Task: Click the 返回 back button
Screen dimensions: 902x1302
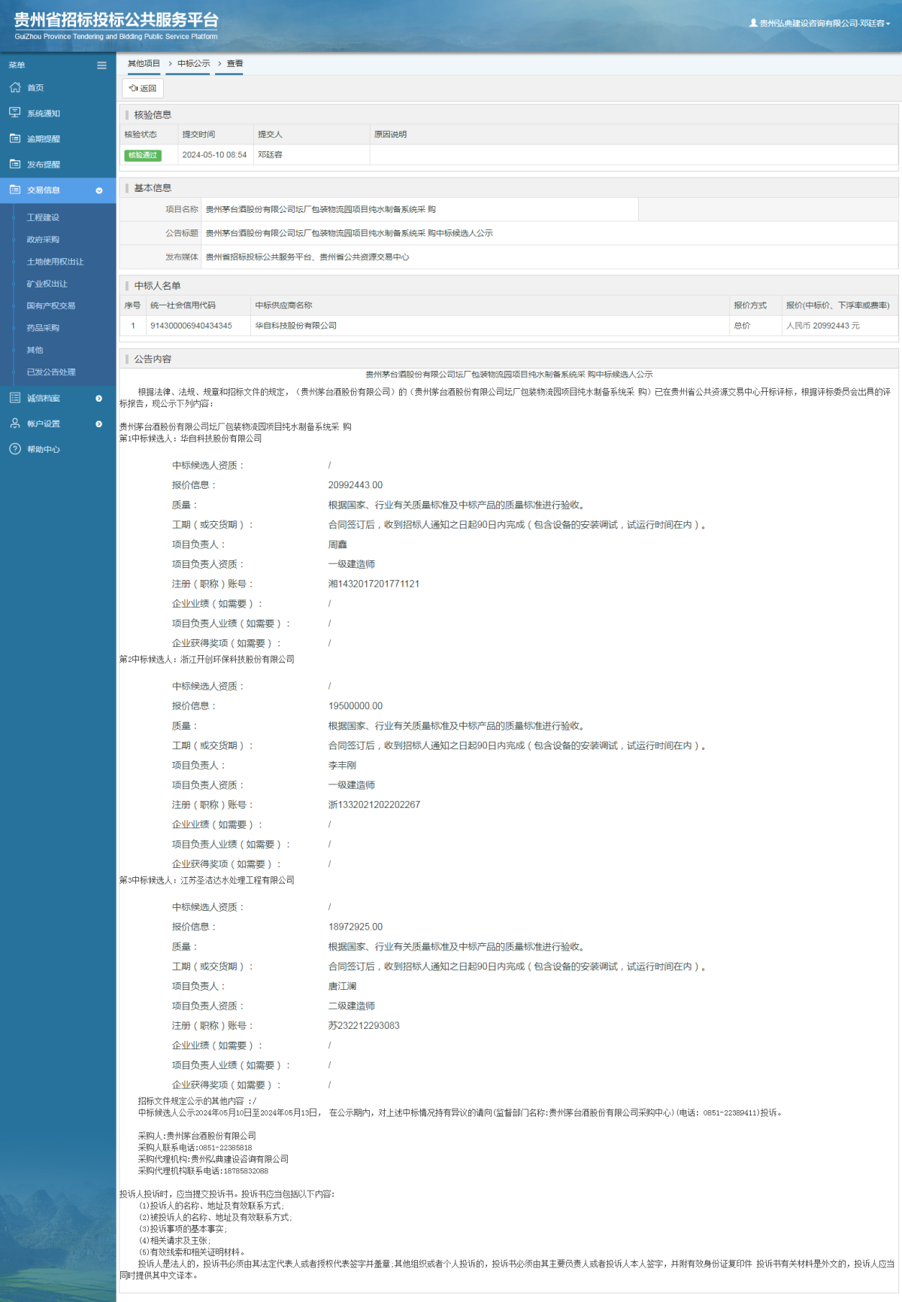Action: click(x=143, y=88)
